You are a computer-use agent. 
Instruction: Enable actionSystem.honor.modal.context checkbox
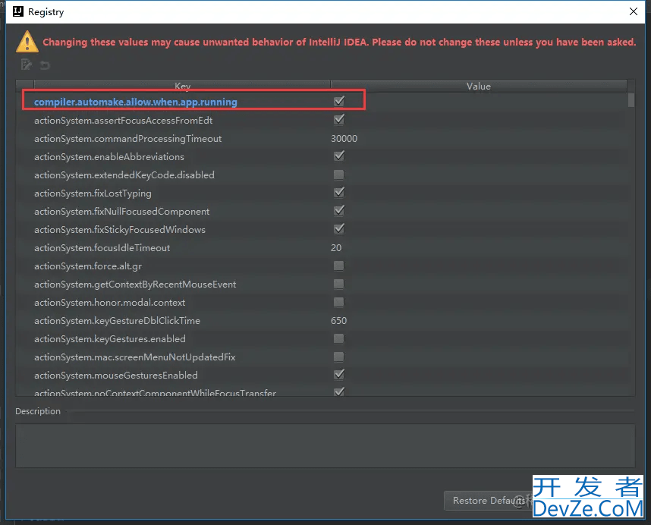[x=339, y=302]
